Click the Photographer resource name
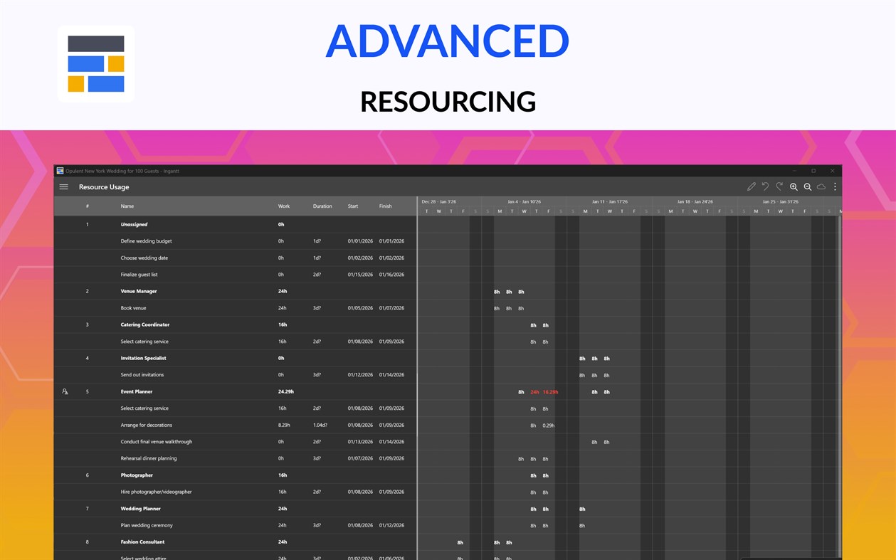Viewport: 896px width, 560px height. (x=137, y=475)
